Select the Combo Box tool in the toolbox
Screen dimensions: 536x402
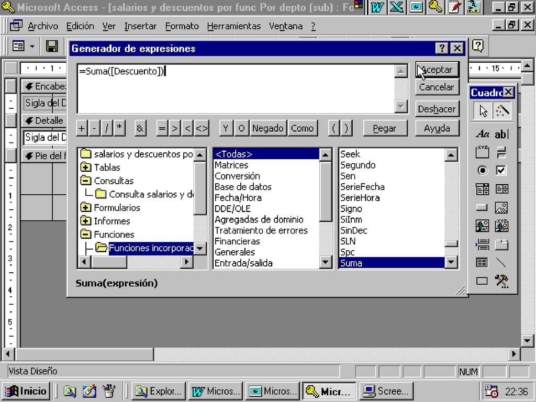[482, 188]
